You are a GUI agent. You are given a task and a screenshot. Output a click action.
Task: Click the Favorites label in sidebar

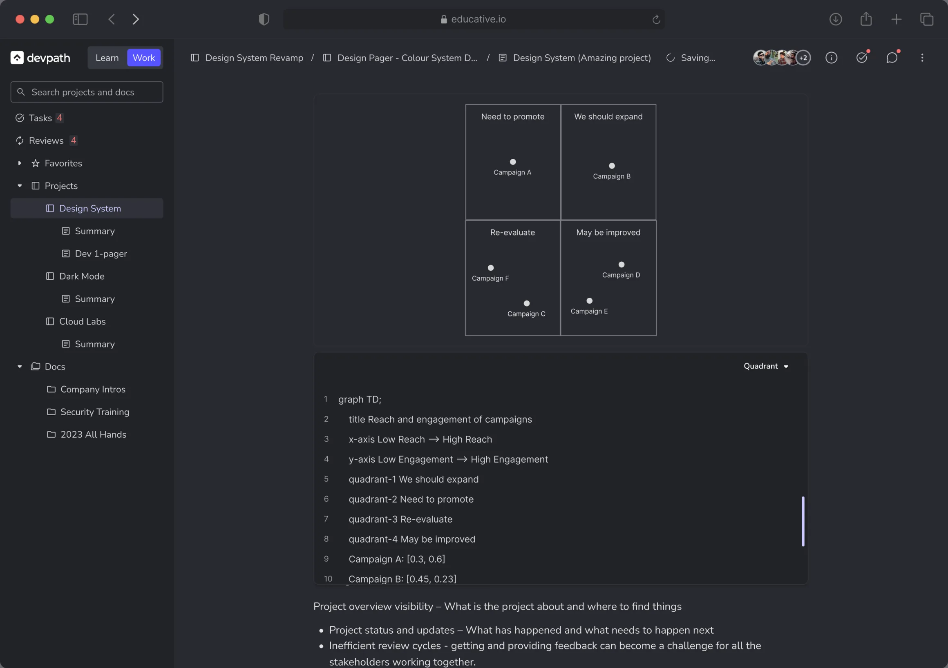63,163
